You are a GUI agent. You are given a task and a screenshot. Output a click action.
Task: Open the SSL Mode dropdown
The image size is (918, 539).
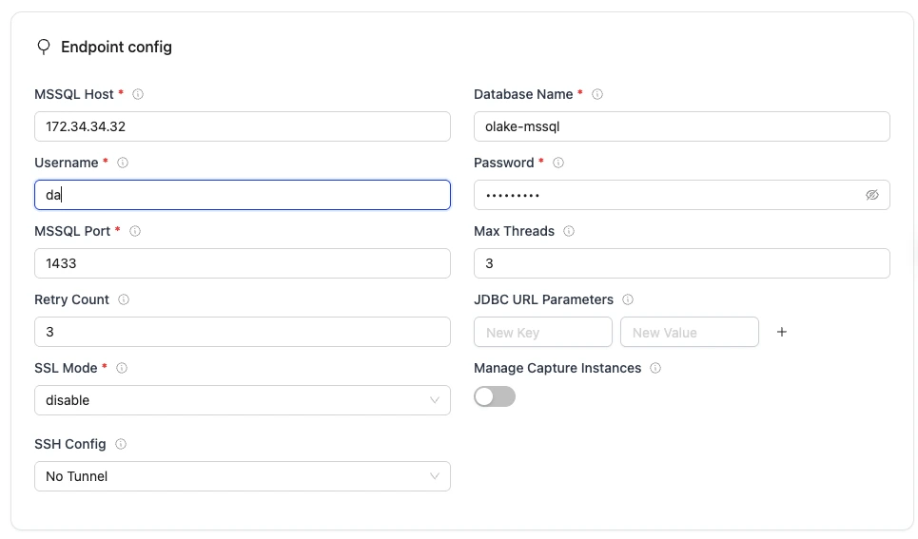pyautogui.click(x=243, y=400)
